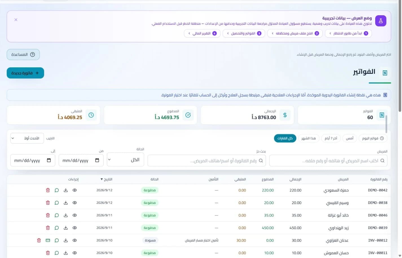Click the demo mode flask icon

381,21
